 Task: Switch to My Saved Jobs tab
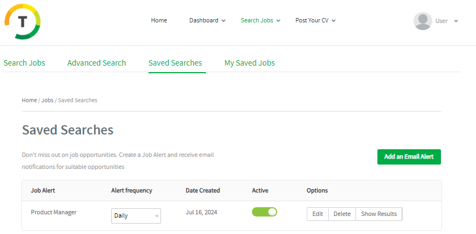tap(249, 63)
